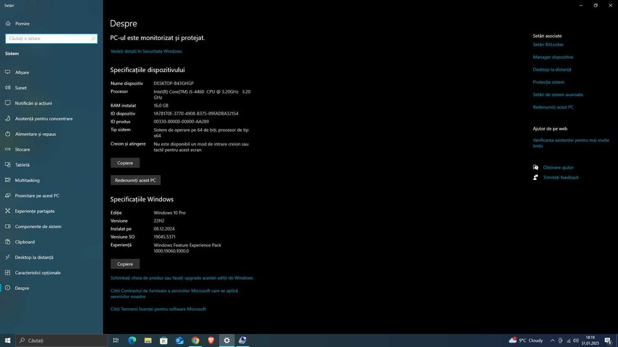The image size is (618, 347).
Task: Click the taskbar Căutați search box
Action: (x=62, y=340)
